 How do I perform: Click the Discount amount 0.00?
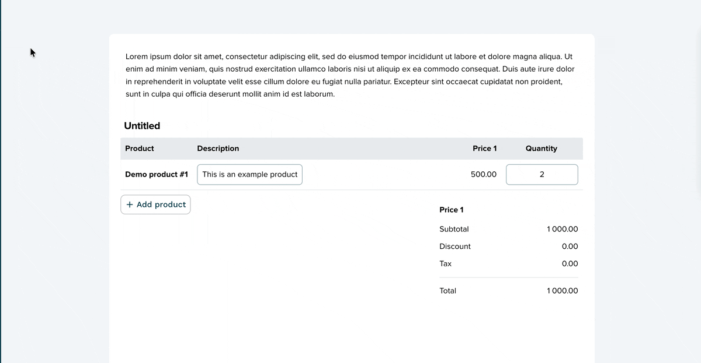(x=570, y=246)
